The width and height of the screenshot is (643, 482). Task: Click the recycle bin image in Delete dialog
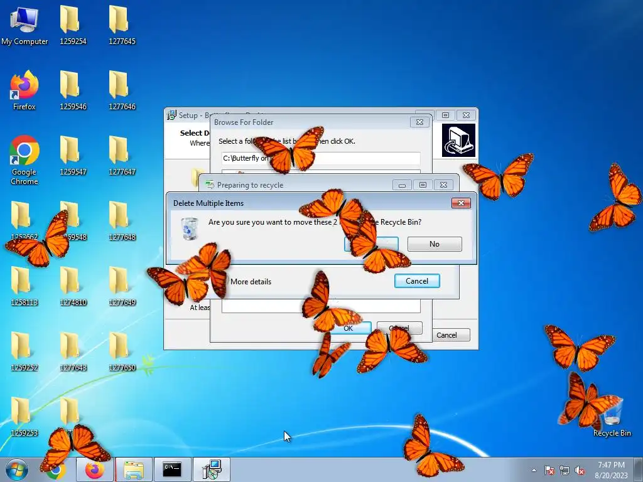click(x=190, y=228)
